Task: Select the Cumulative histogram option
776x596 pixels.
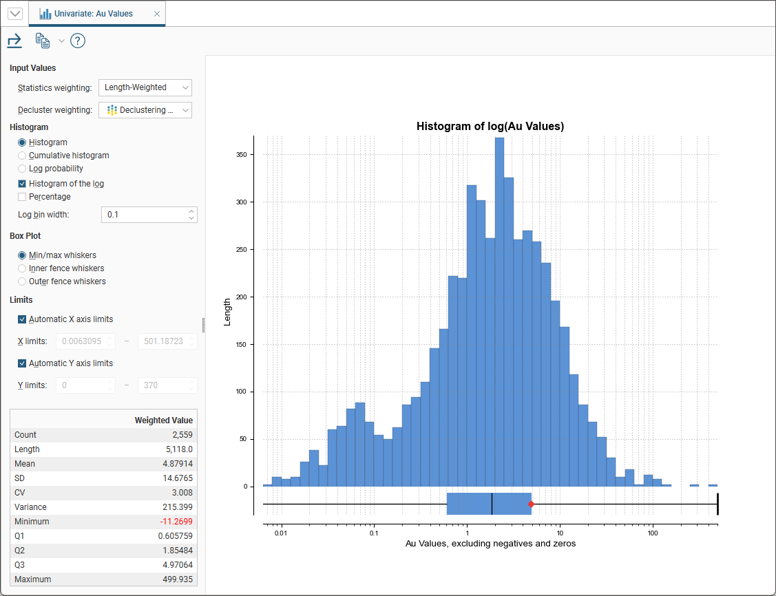Action: (23, 156)
